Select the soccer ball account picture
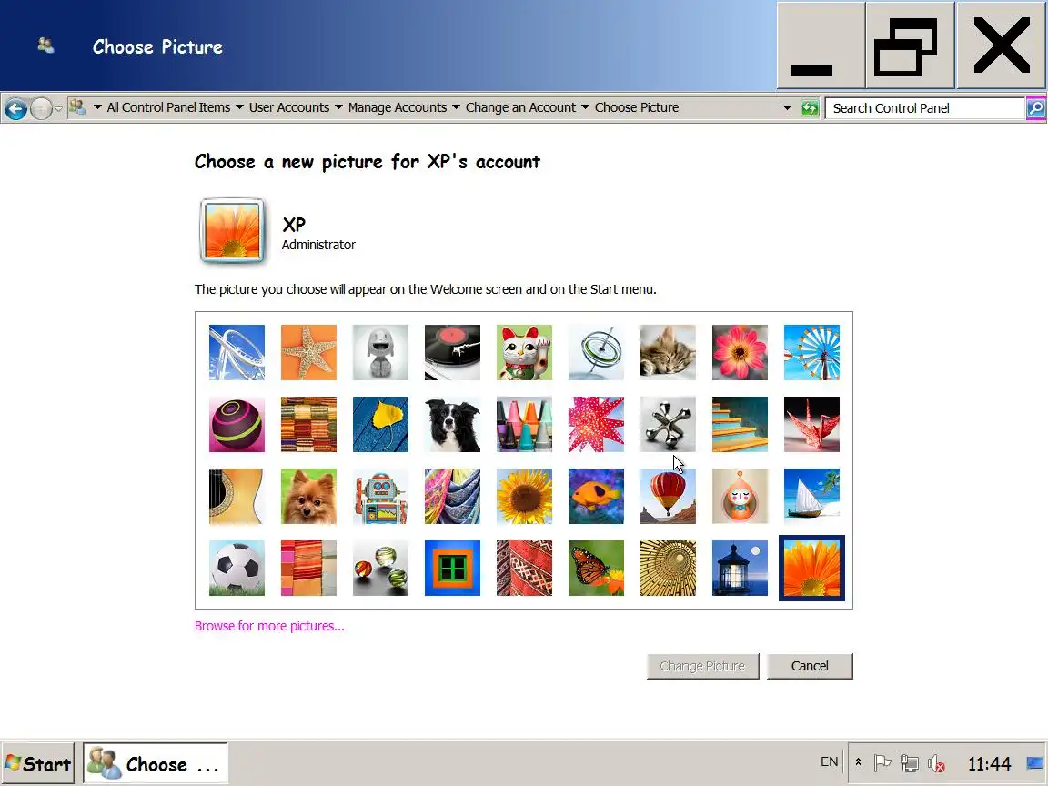Screen dimensions: 1048x786 [x=237, y=568]
